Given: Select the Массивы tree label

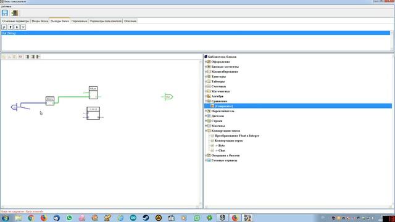Looking at the screenshot, I should pos(218,126).
